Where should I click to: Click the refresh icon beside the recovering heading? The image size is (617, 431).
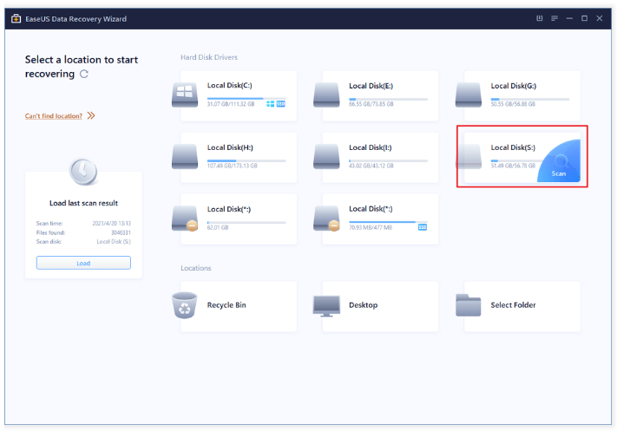click(83, 75)
